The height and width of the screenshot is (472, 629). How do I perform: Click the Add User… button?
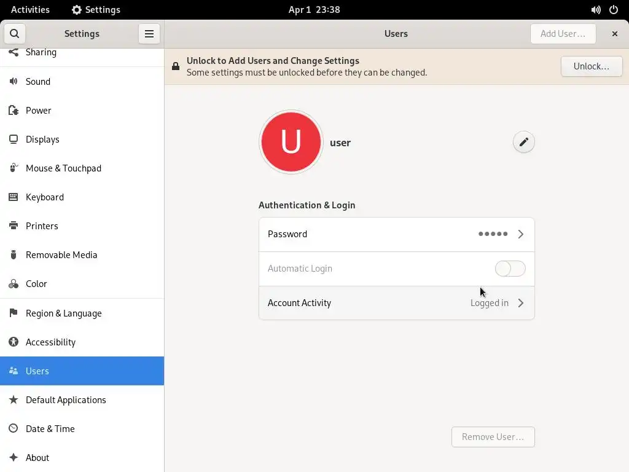(x=563, y=34)
